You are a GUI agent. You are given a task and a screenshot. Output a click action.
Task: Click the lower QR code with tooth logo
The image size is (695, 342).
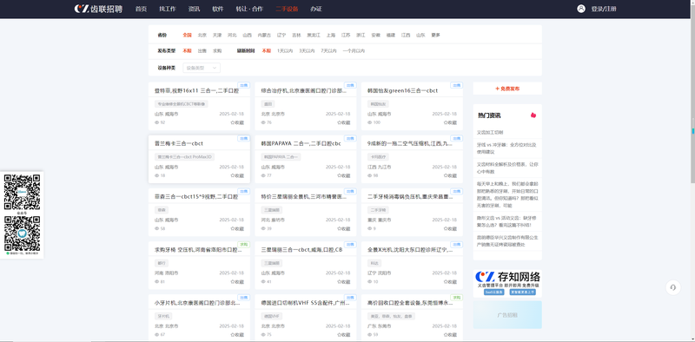pos(22,233)
